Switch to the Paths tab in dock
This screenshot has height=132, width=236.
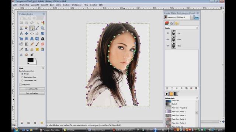tap(172, 23)
